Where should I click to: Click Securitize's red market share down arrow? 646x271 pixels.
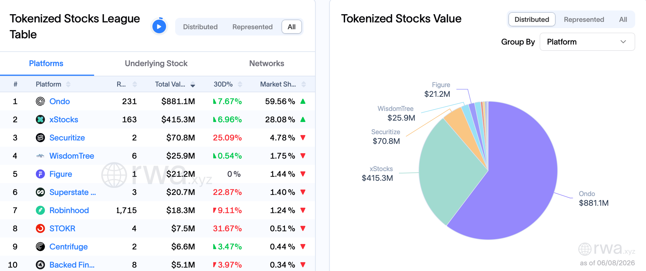point(303,138)
